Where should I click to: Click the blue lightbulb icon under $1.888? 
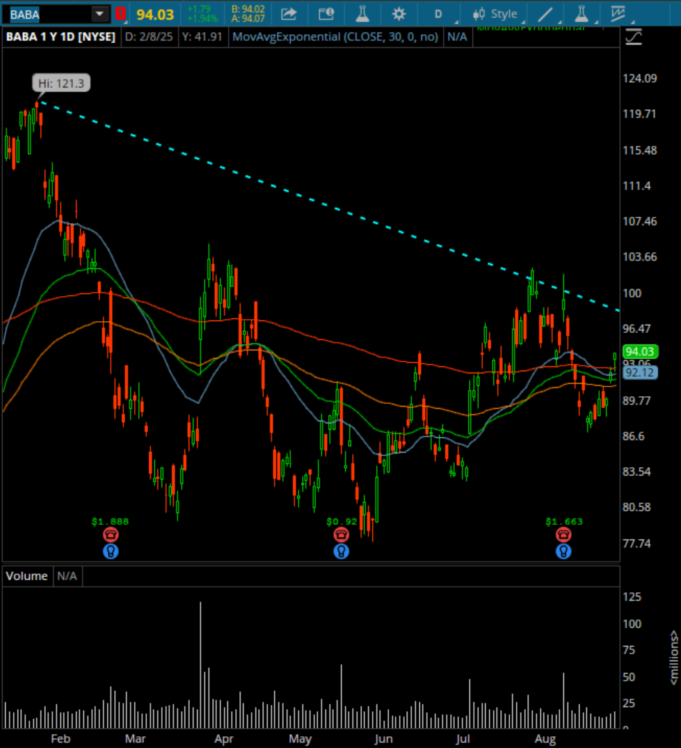(111, 551)
